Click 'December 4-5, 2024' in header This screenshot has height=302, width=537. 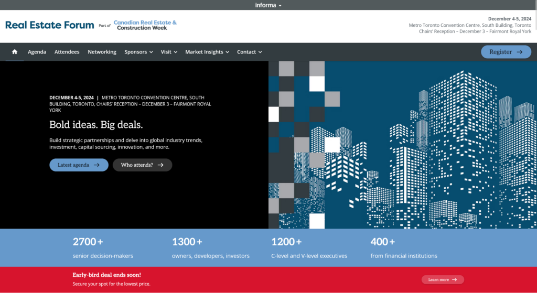[x=510, y=19]
